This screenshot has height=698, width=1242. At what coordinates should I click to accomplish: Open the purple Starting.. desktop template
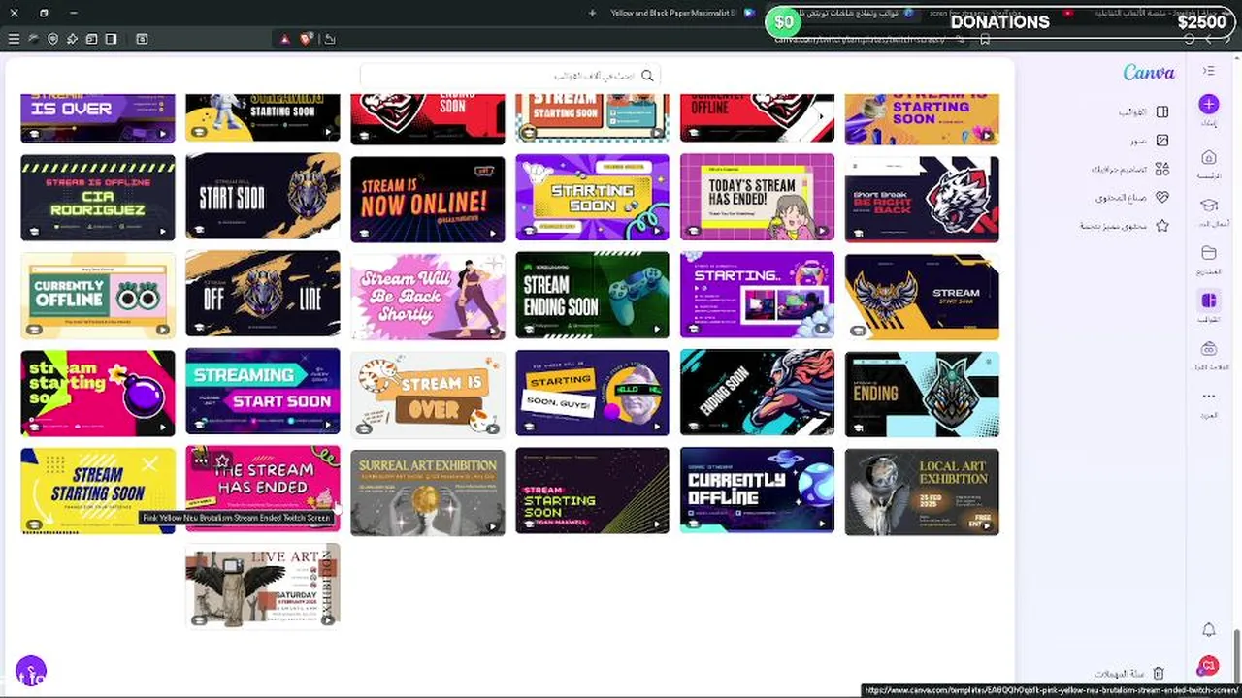coord(757,295)
